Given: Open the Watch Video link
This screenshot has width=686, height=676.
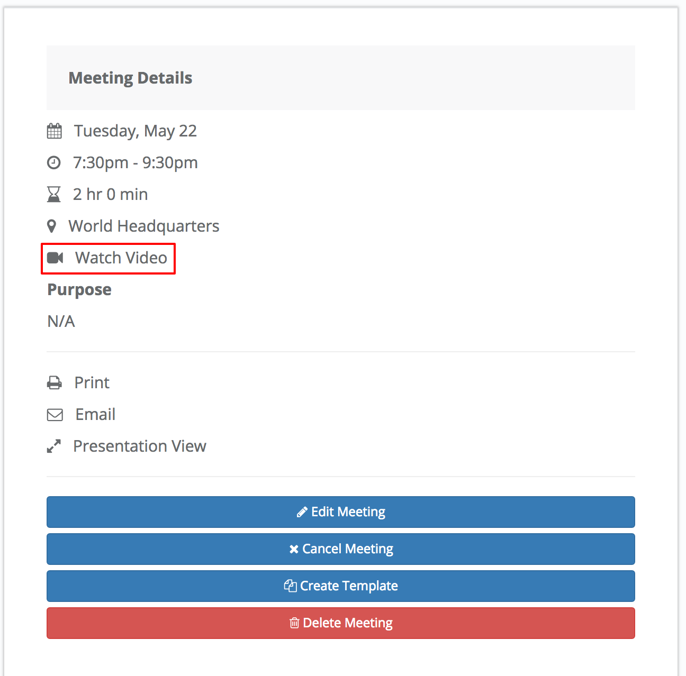Looking at the screenshot, I should click(121, 258).
